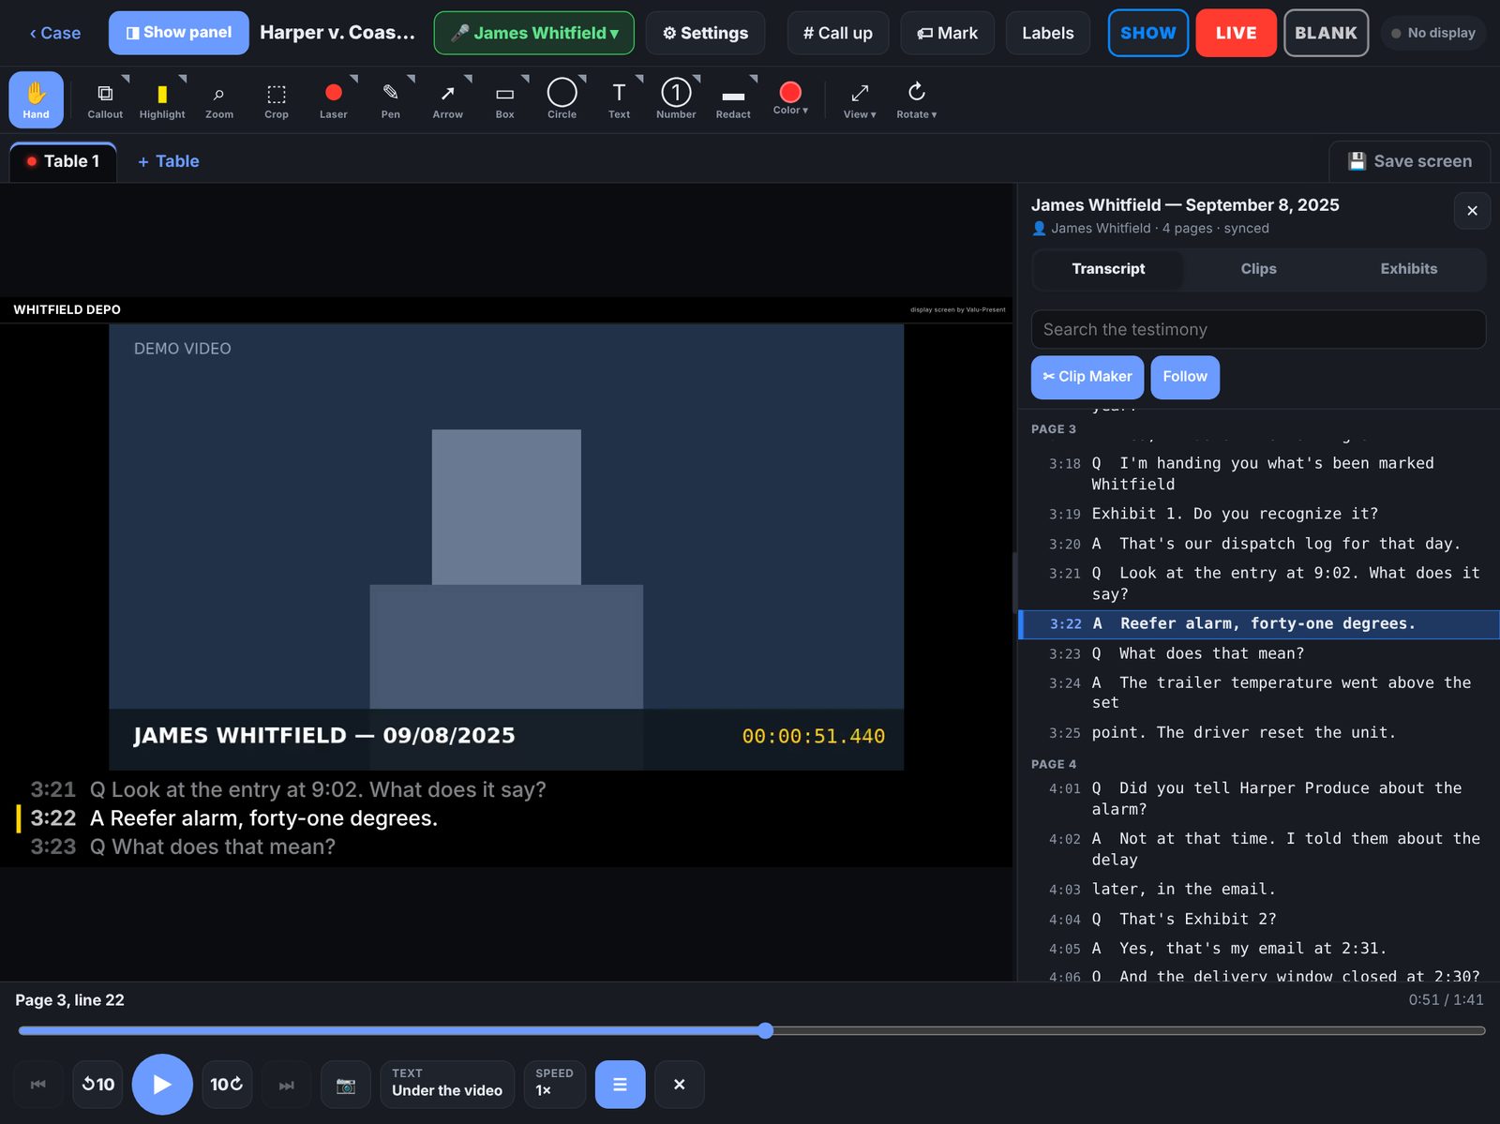Open Settings
1500x1124 pixels.
click(x=705, y=33)
